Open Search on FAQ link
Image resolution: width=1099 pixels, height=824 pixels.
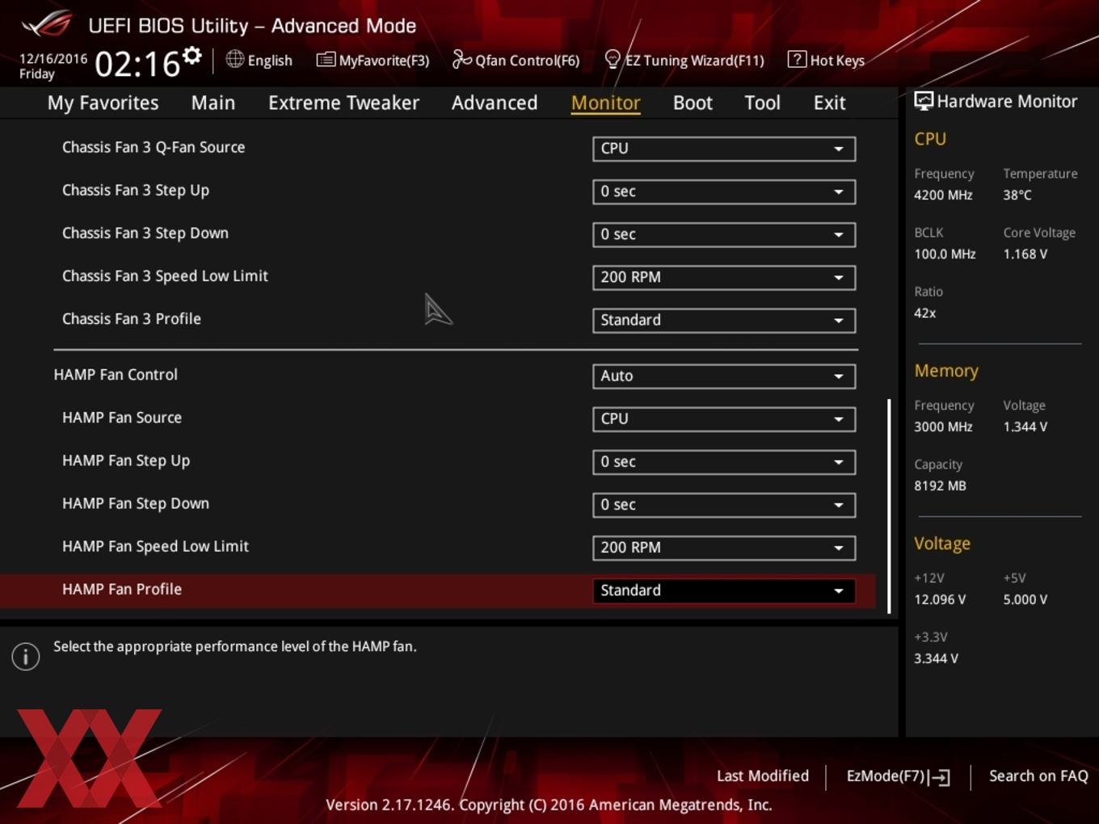1038,776
